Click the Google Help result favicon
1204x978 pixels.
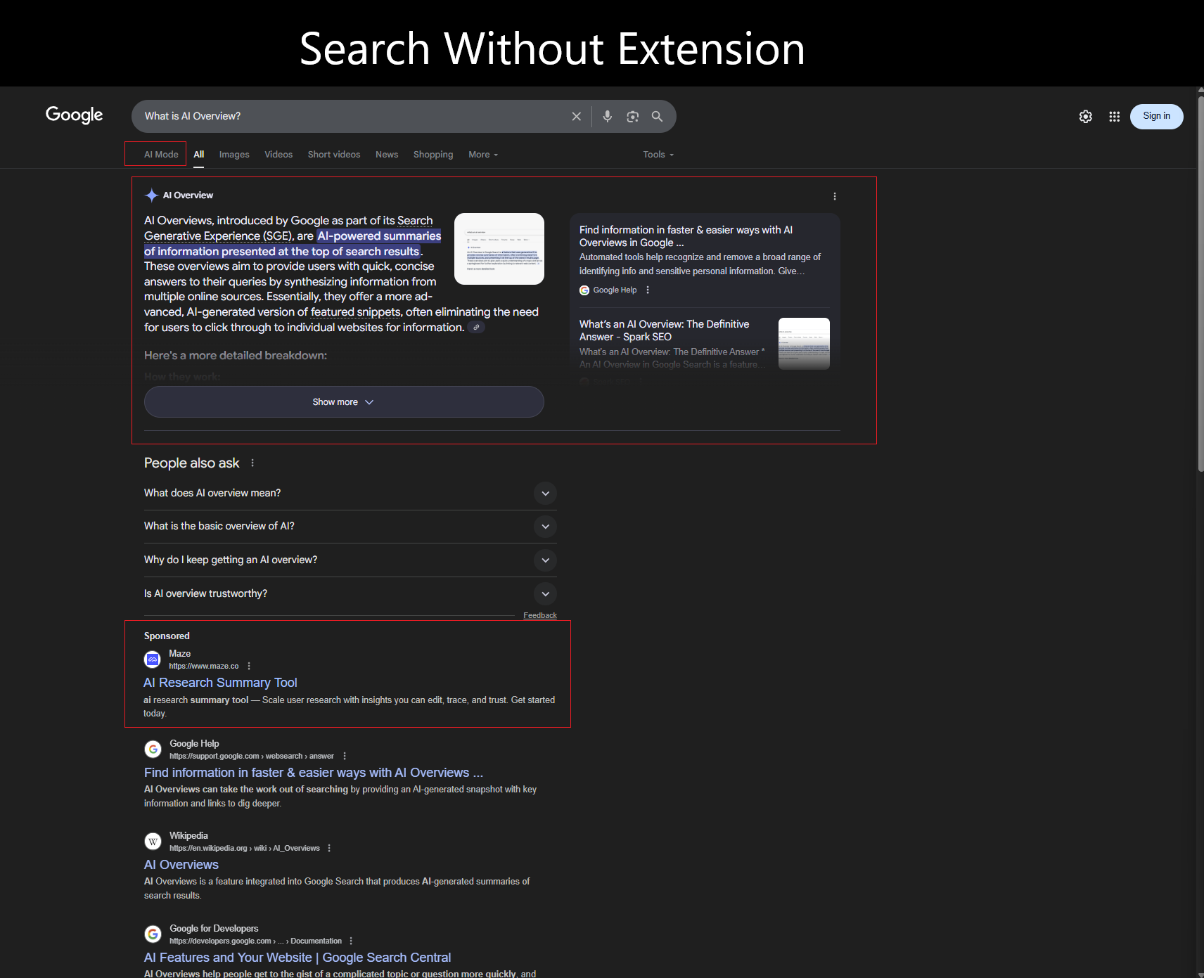[x=153, y=749]
